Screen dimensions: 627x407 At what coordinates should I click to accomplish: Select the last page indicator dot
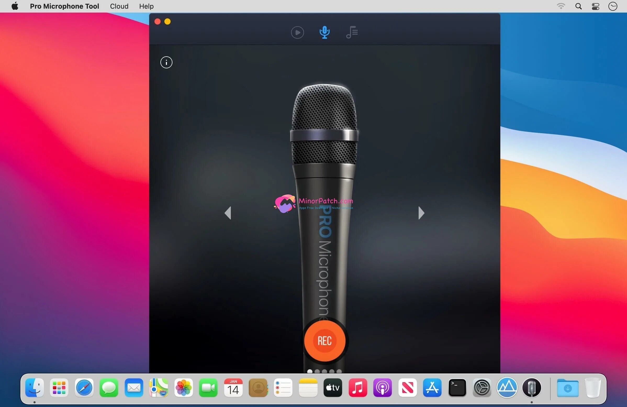339,371
